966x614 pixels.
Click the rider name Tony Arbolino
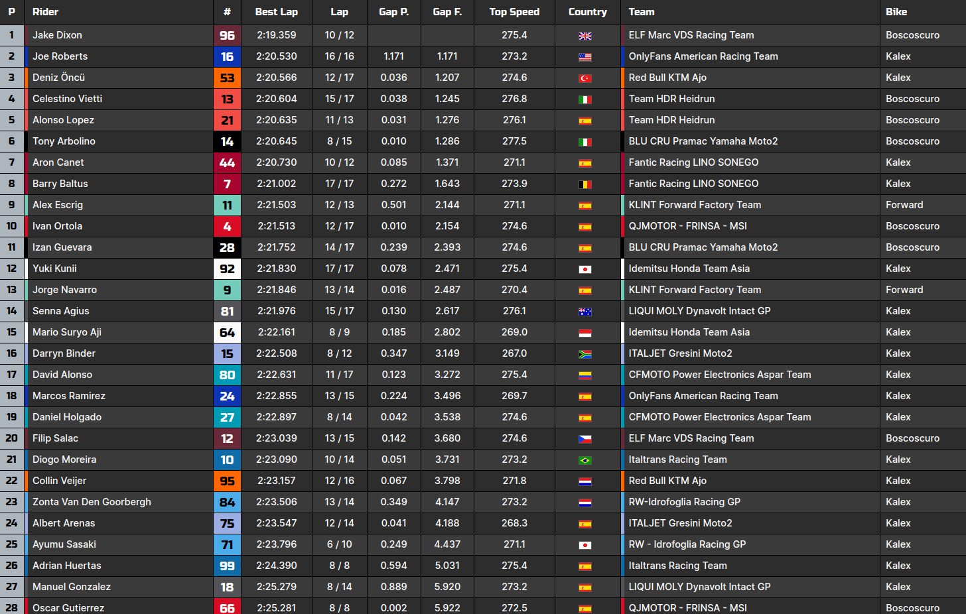point(64,141)
